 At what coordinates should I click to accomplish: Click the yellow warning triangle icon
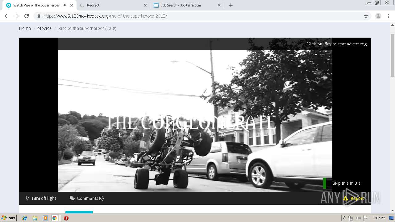(346, 198)
